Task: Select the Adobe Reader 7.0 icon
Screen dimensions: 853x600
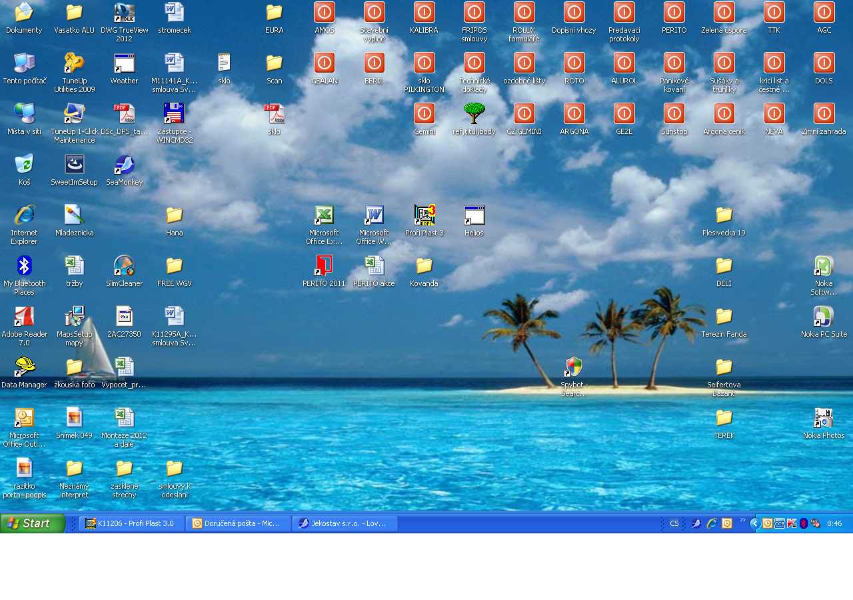Action: pos(24,317)
